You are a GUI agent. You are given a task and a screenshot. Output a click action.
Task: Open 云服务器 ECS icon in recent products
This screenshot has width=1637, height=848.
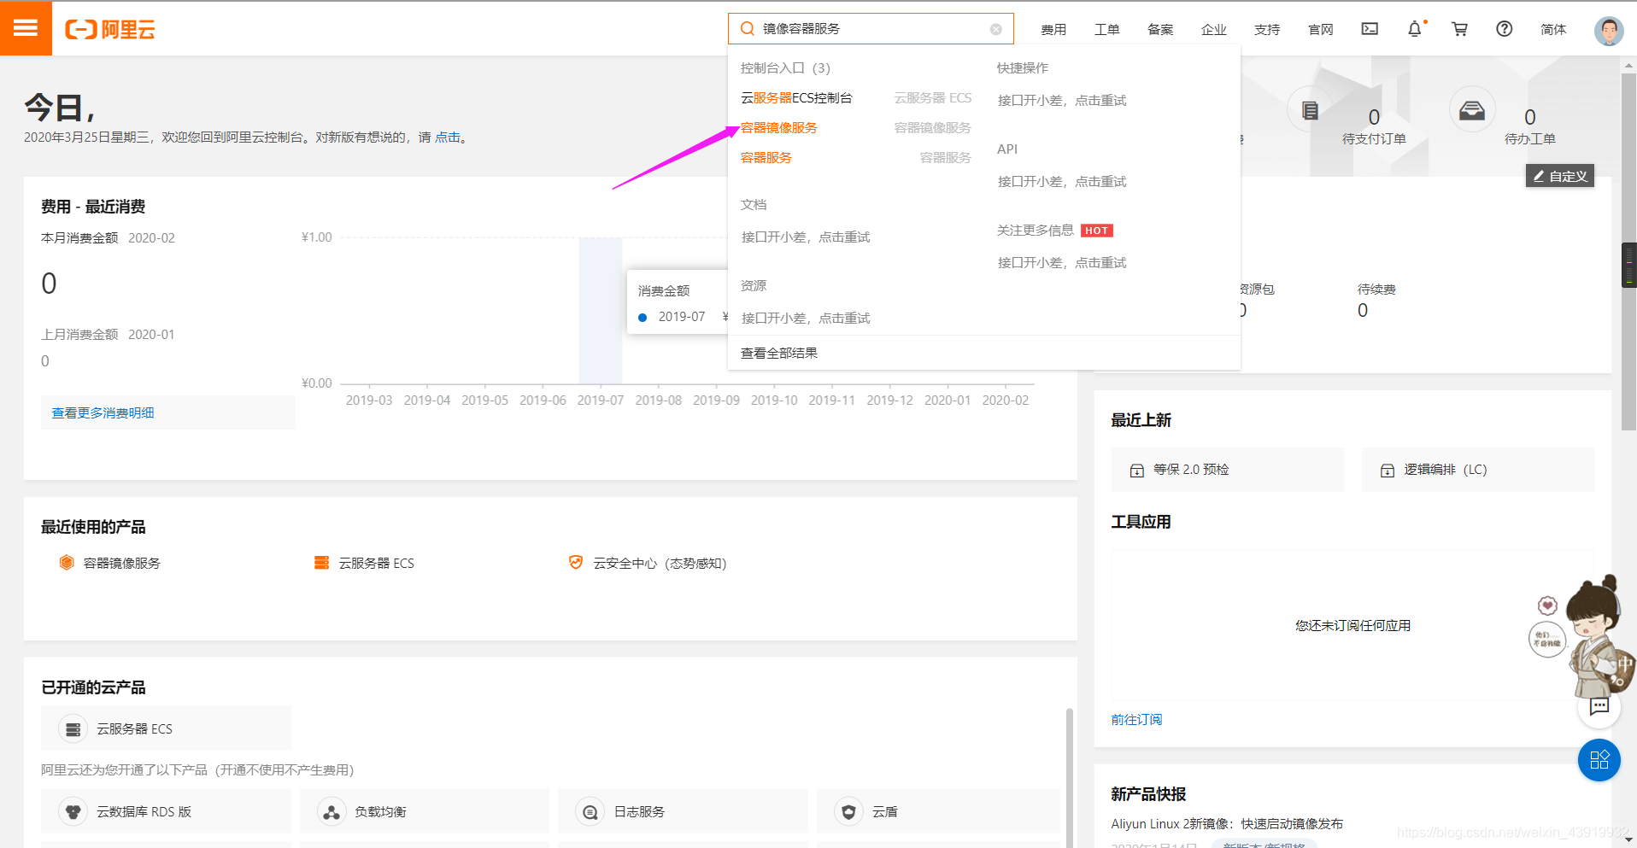click(x=321, y=563)
